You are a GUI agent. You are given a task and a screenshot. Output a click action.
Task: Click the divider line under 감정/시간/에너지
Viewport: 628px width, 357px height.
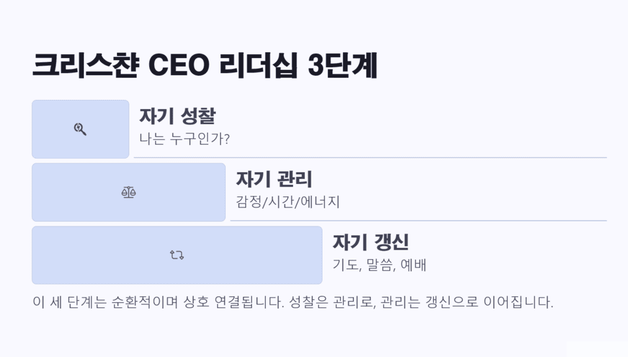(x=419, y=221)
